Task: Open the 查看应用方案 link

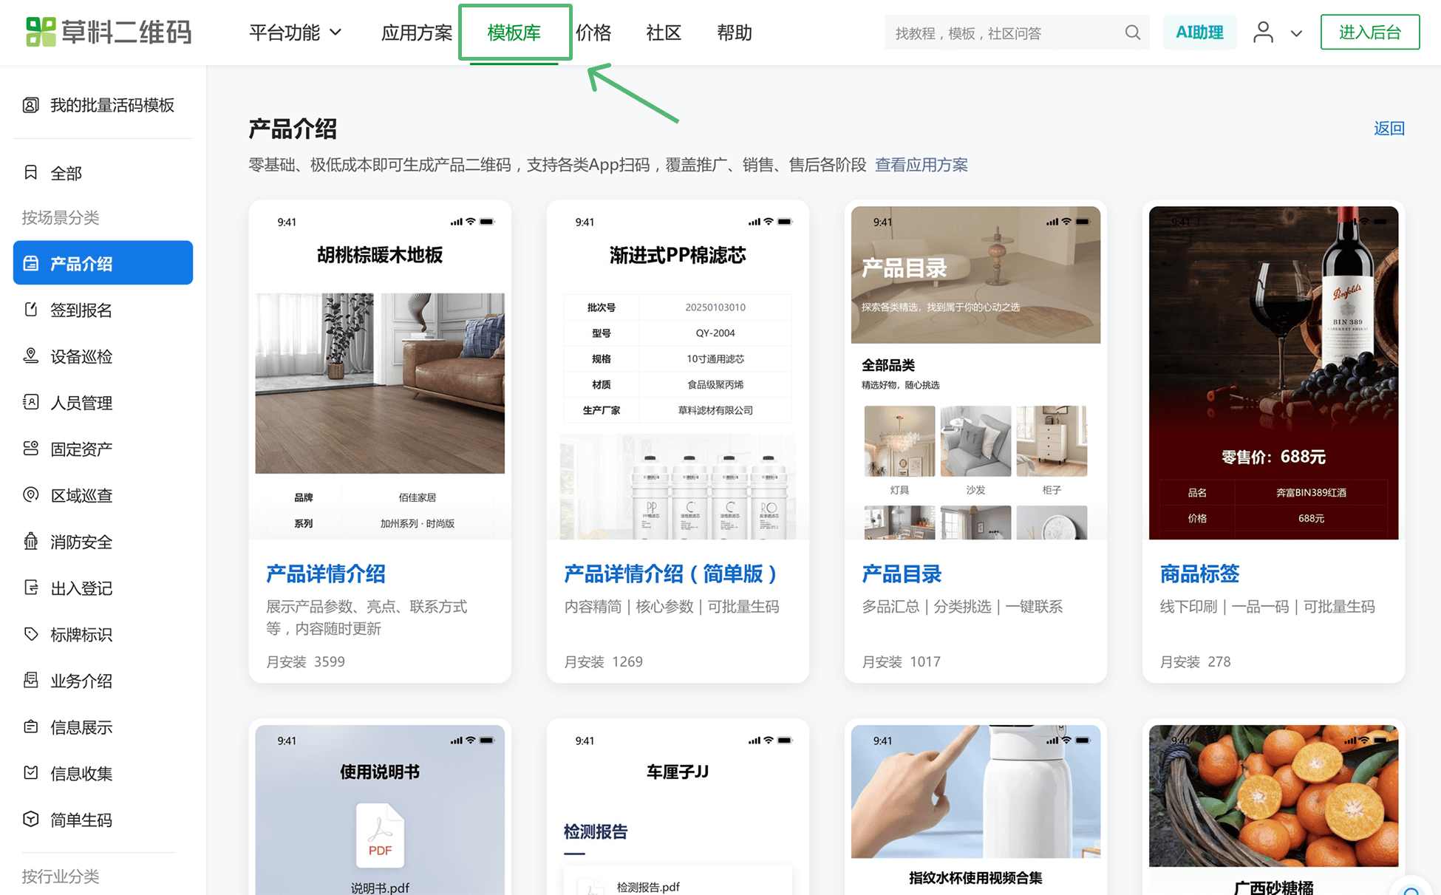Action: 922,165
